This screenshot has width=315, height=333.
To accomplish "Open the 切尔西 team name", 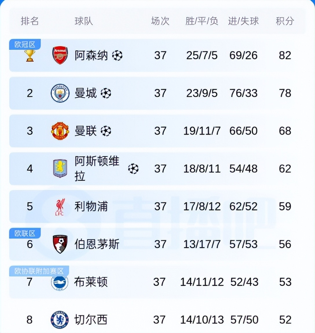I will click(91, 319).
